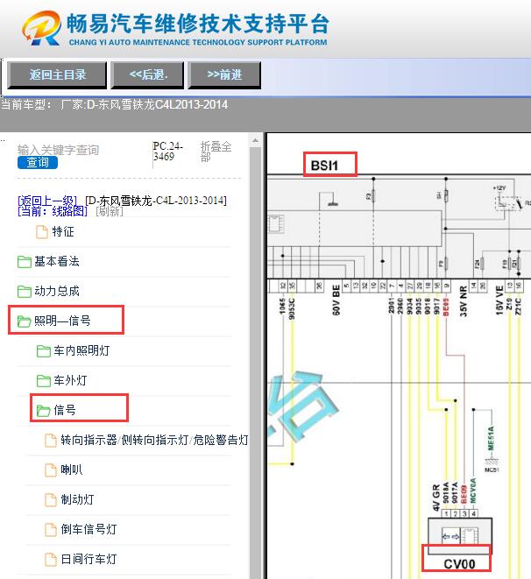
Task: Click the CV00 component symbol box
Action: (460, 535)
